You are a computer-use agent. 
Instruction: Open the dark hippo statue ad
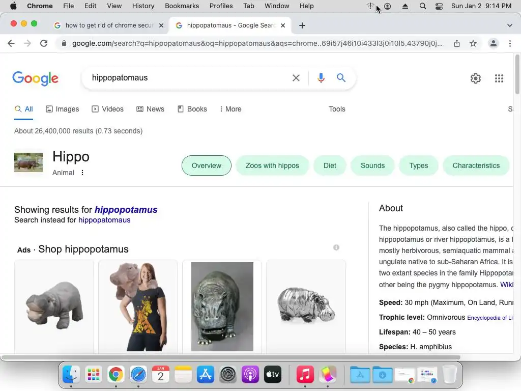tap(222, 306)
